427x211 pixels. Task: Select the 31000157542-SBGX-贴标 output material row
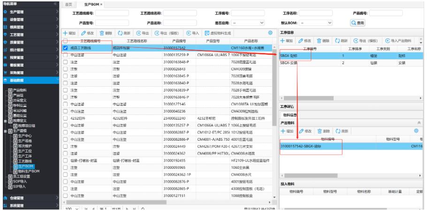[x=351, y=146]
